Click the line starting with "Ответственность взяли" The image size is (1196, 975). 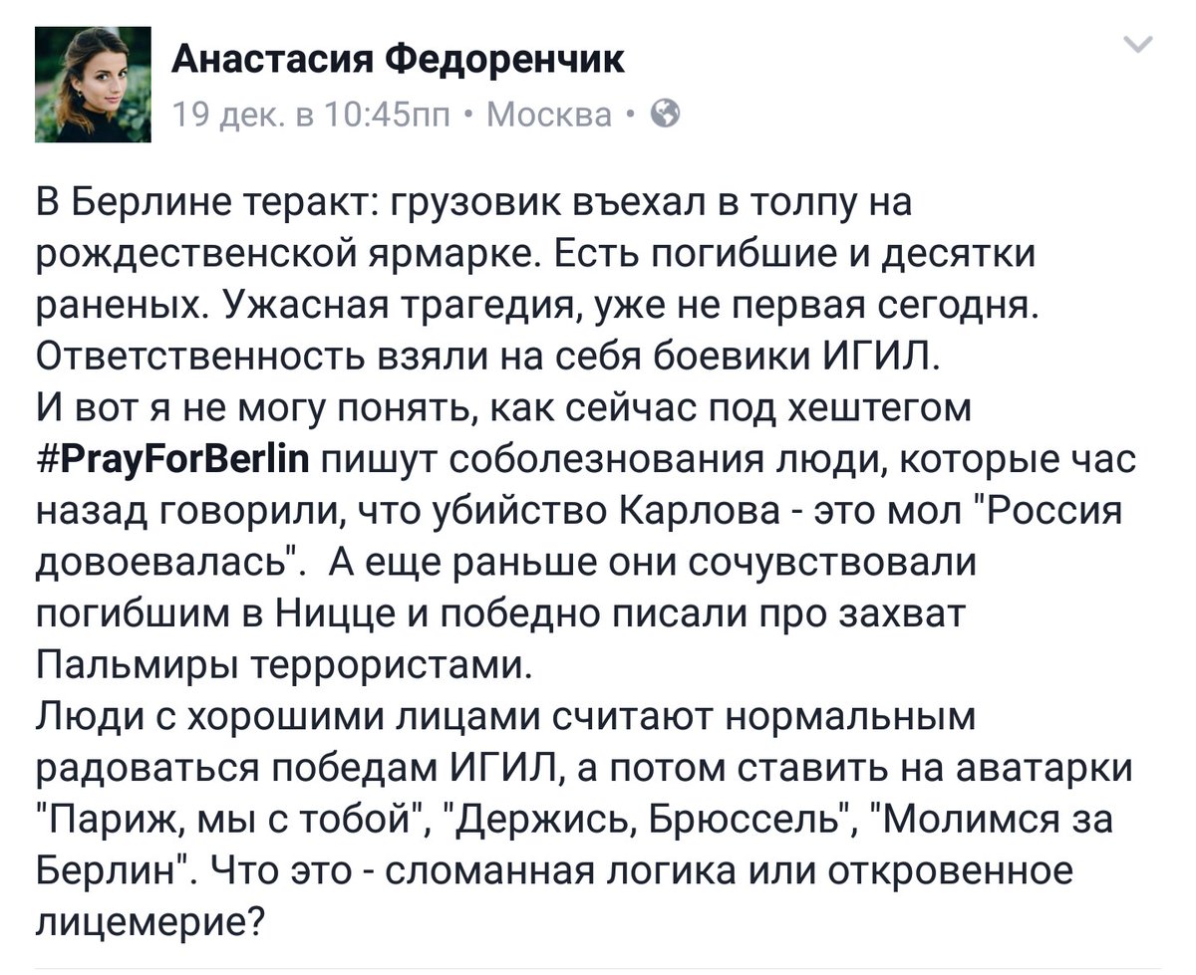point(488,356)
